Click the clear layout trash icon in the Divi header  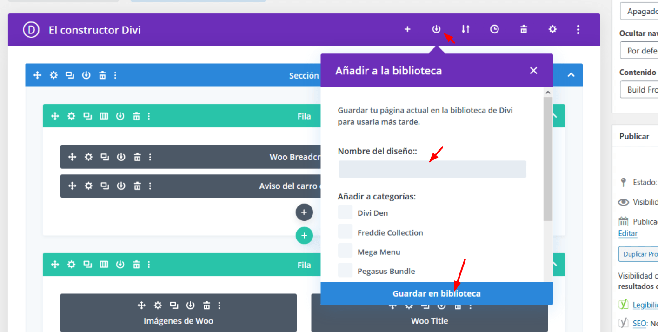524,29
